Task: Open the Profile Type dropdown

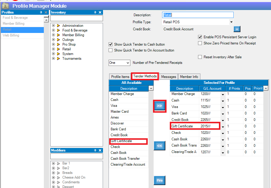Action: coord(231,22)
